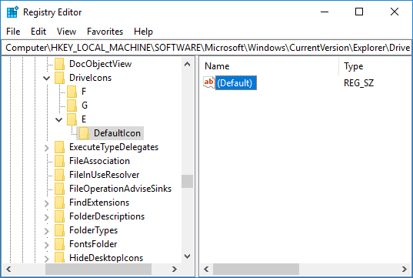Click the DefaultIcon folder icon
This screenshot has width=413, height=278.
pyautogui.click(x=84, y=133)
